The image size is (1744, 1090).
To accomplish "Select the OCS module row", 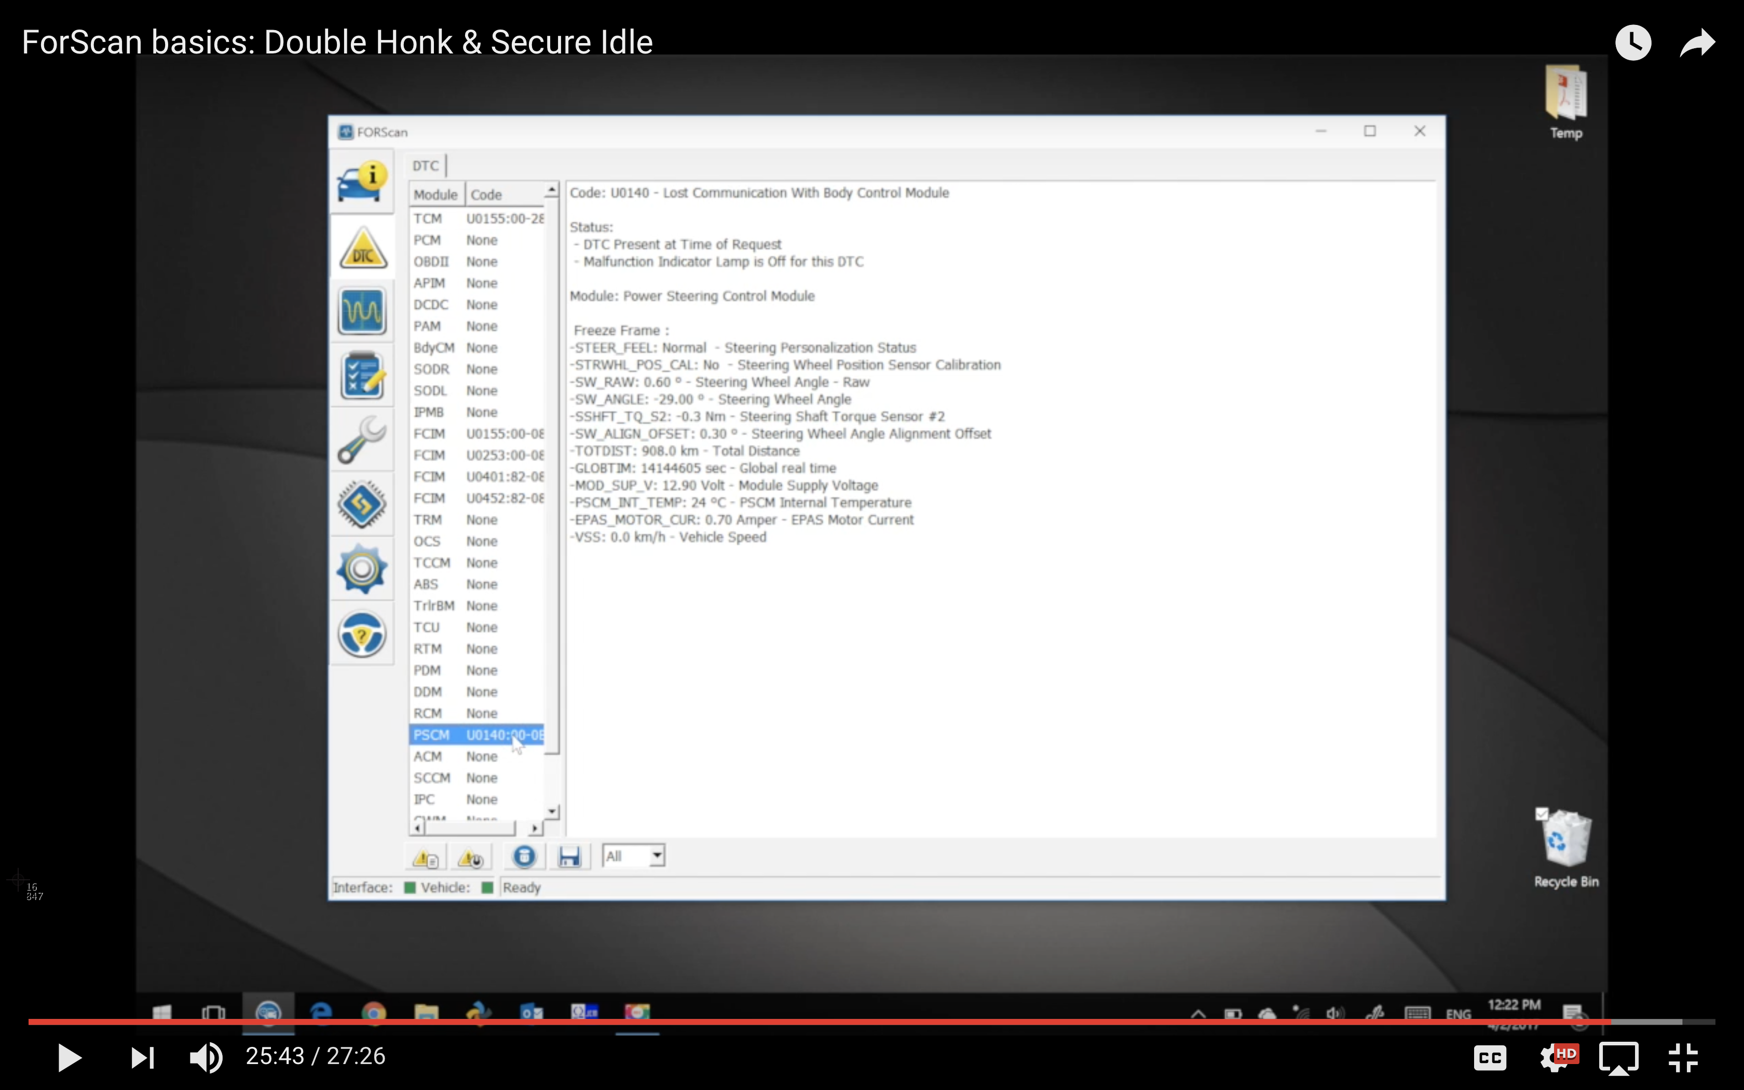I will click(x=477, y=541).
